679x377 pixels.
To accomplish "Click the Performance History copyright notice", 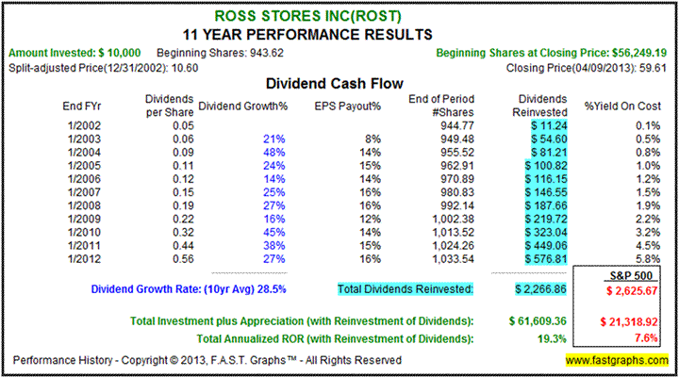I will [207, 360].
